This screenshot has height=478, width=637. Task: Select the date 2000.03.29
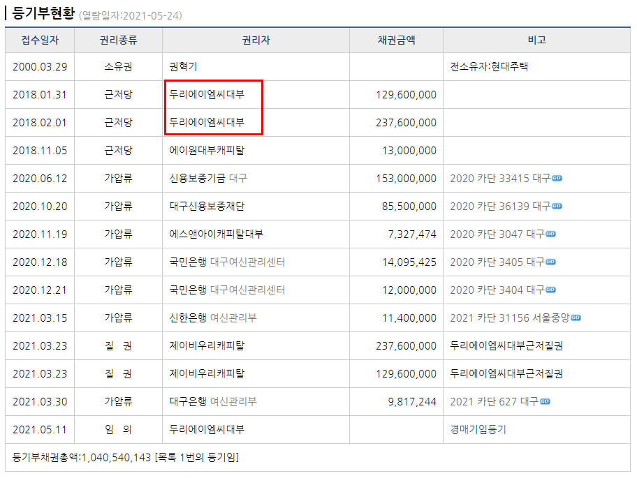tap(40, 66)
